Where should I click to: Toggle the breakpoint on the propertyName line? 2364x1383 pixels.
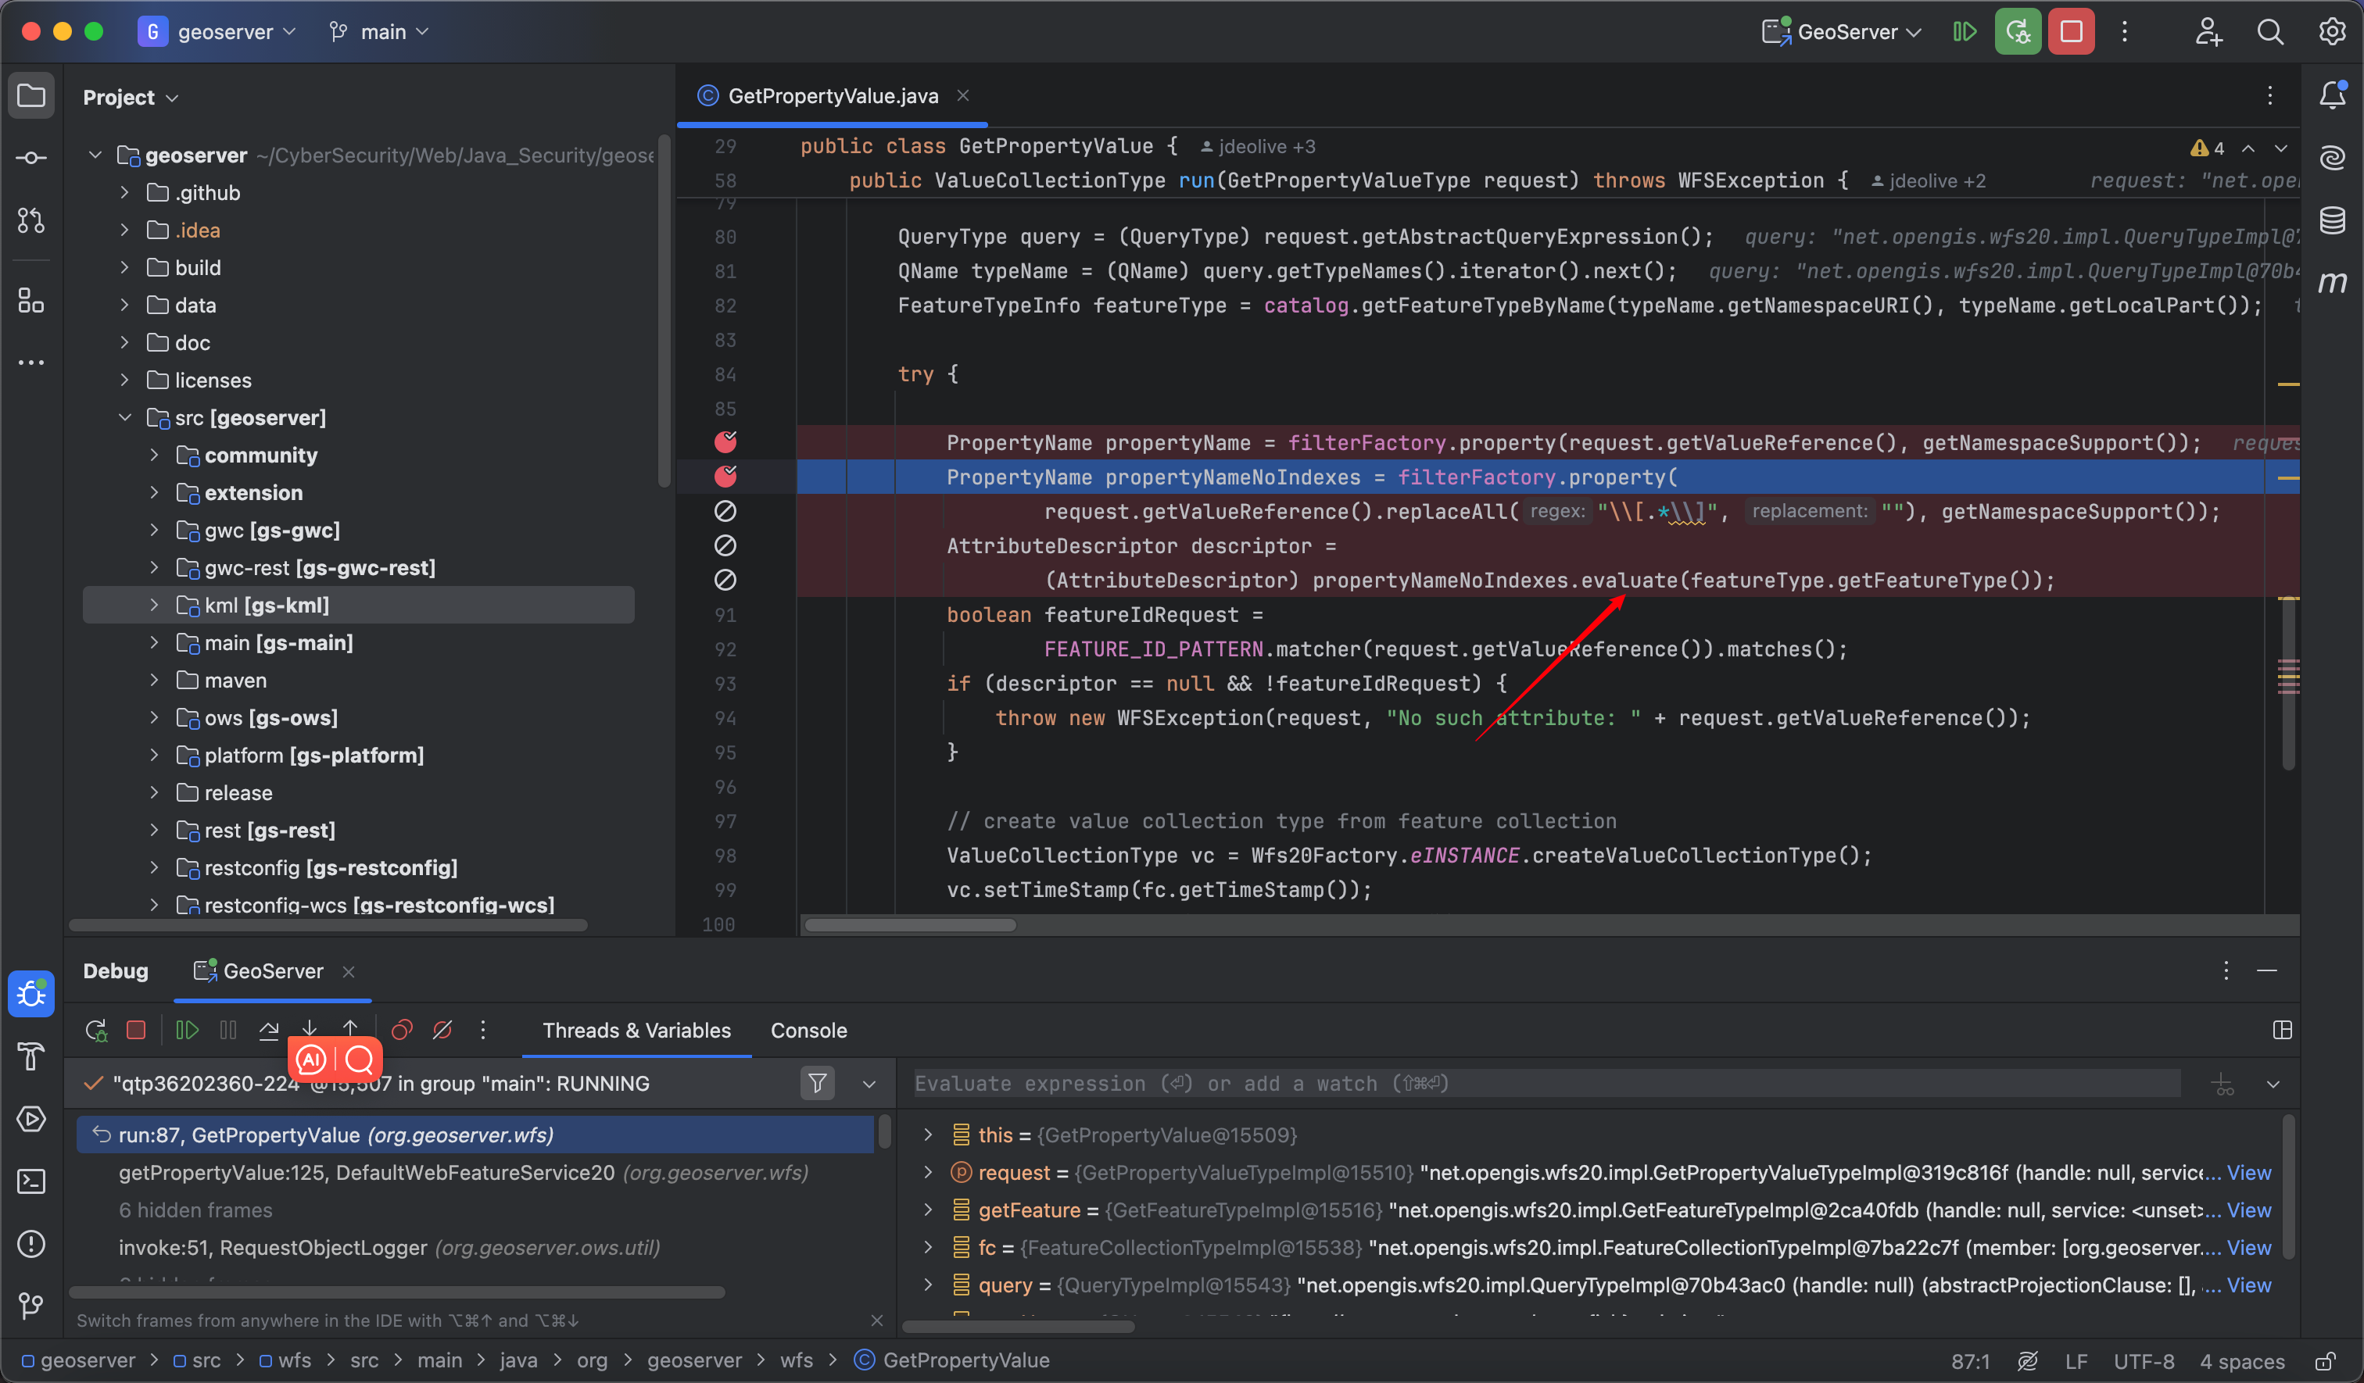[725, 441]
